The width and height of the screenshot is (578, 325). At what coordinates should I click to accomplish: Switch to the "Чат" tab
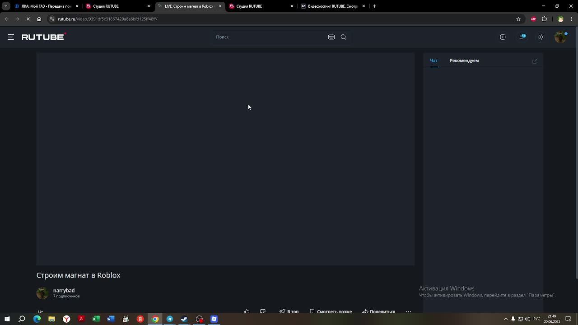coord(433,60)
